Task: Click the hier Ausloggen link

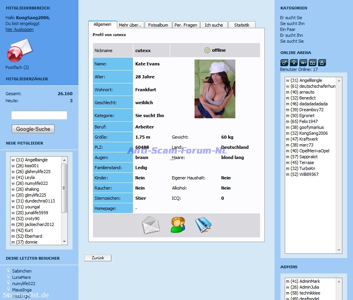Action: [x=19, y=29]
